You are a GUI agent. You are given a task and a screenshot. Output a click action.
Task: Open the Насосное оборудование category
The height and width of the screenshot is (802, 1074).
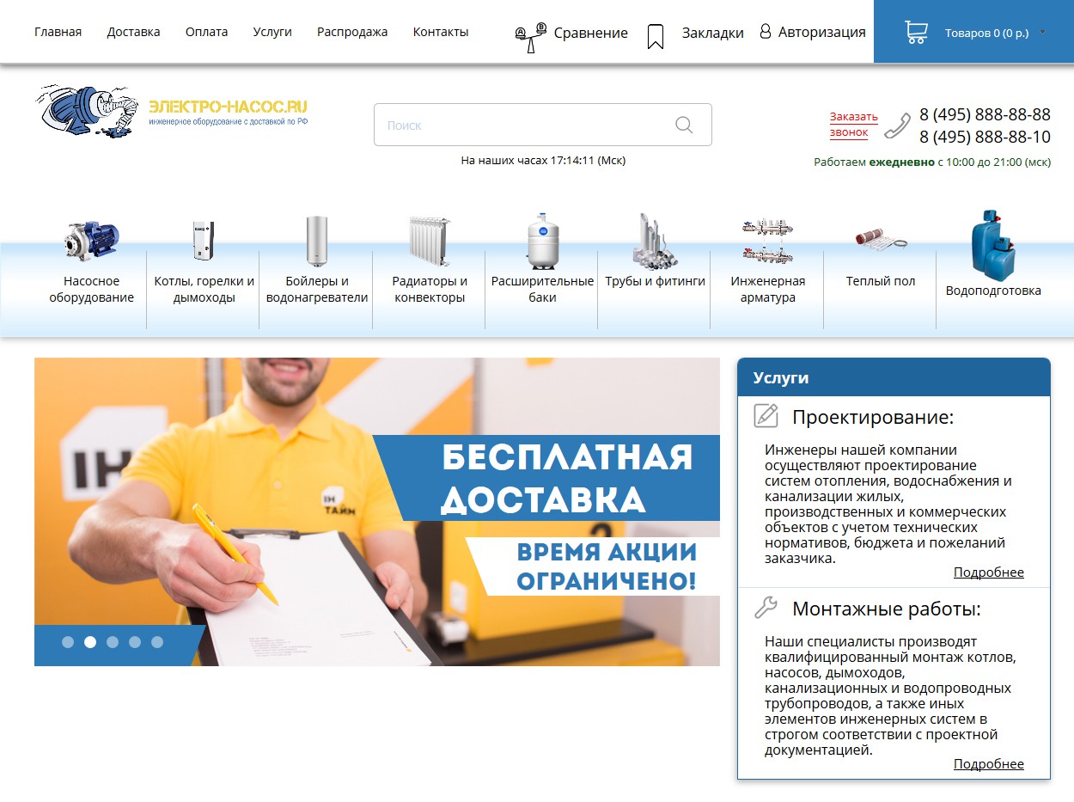pos(92,290)
